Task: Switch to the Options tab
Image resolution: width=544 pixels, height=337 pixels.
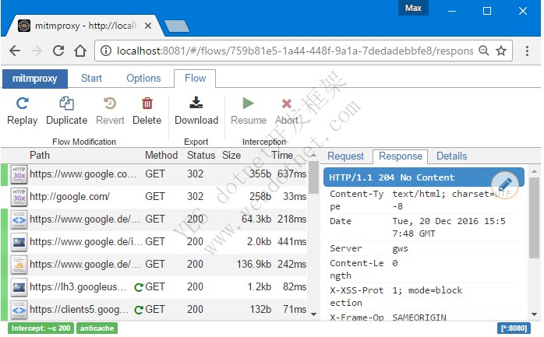Action: click(143, 79)
